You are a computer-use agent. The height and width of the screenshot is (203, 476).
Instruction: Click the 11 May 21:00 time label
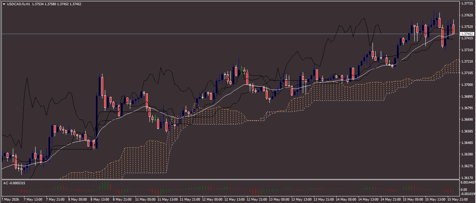tap(190, 200)
